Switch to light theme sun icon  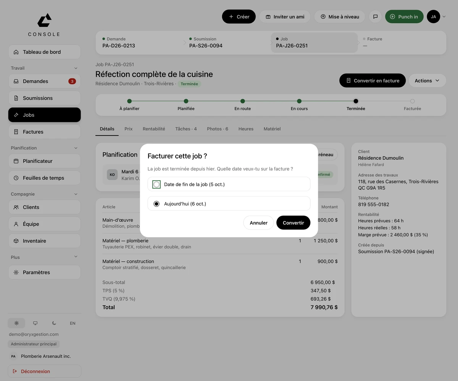(16, 323)
